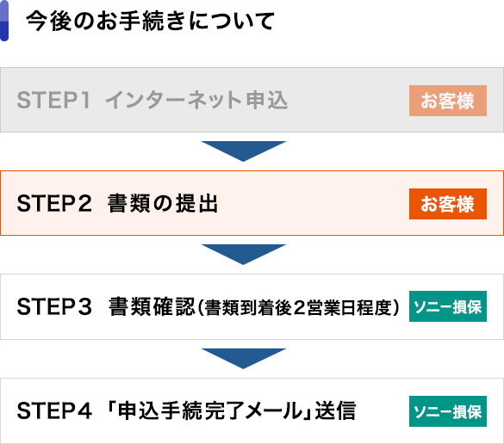Screen dimensions: 504x444
Task: Click the word STEP4
Action: [x=54, y=411]
